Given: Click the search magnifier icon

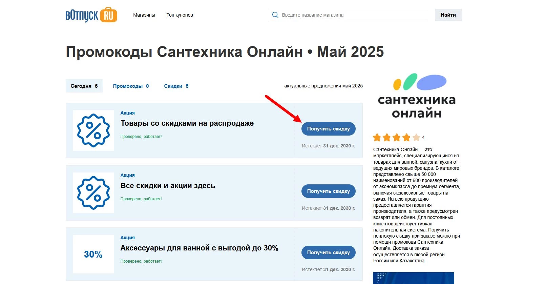Looking at the screenshot, I should tap(275, 15).
